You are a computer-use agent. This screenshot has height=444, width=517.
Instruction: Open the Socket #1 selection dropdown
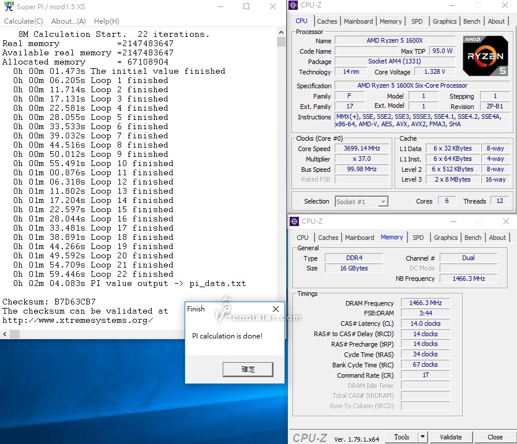(362, 202)
